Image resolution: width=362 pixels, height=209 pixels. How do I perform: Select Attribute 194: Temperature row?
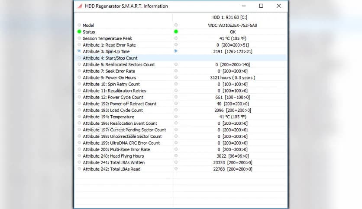(109, 117)
